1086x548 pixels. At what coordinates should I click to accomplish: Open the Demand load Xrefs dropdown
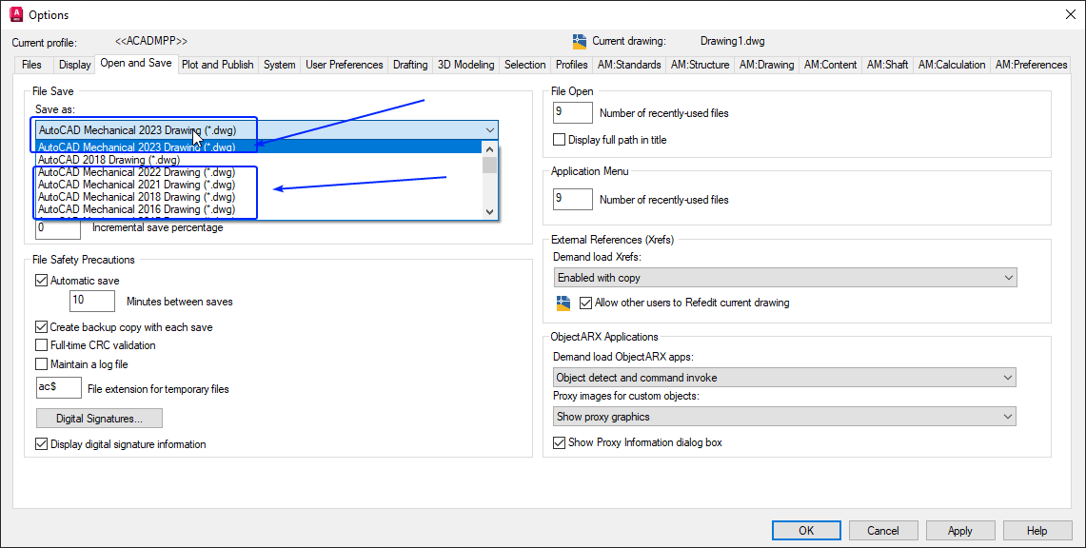pos(784,278)
